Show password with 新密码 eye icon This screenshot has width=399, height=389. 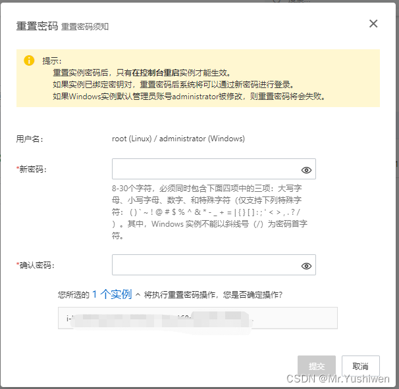click(306, 171)
